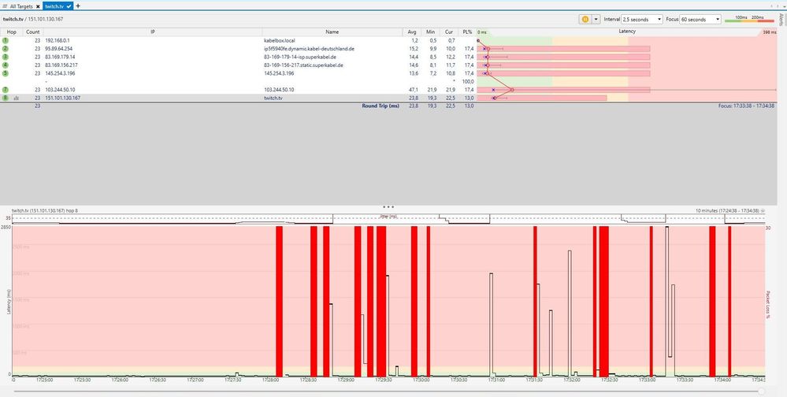Pause tracing with the orange pause button
The width and height of the screenshot is (787, 397).
pos(585,19)
